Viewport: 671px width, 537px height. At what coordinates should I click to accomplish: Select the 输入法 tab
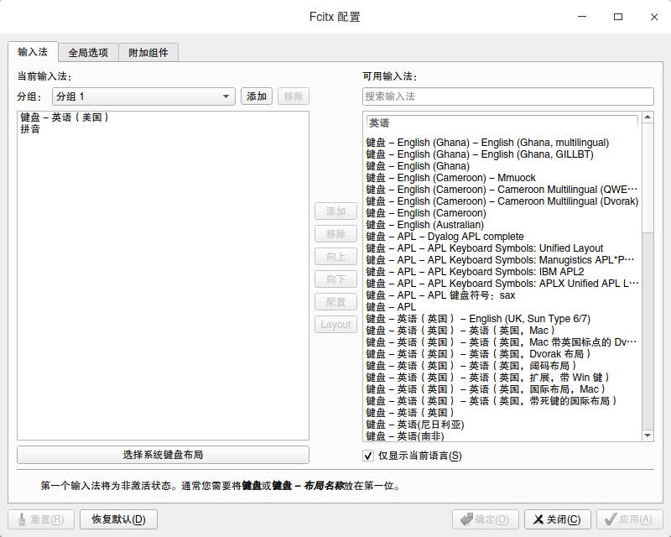tap(34, 51)
